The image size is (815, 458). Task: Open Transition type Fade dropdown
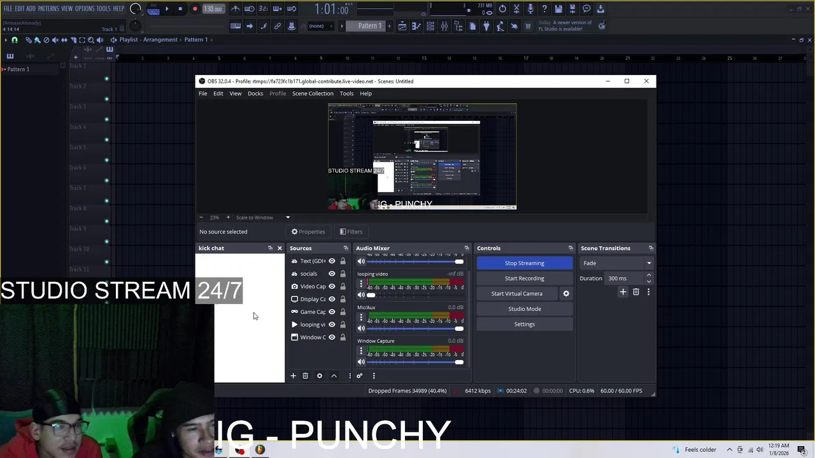coord(616,263)
